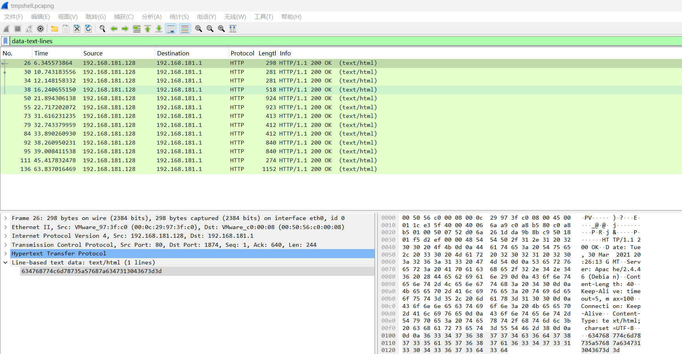Sort packets by the Destination column
The image size is (682, 354).
coord(192,53)
